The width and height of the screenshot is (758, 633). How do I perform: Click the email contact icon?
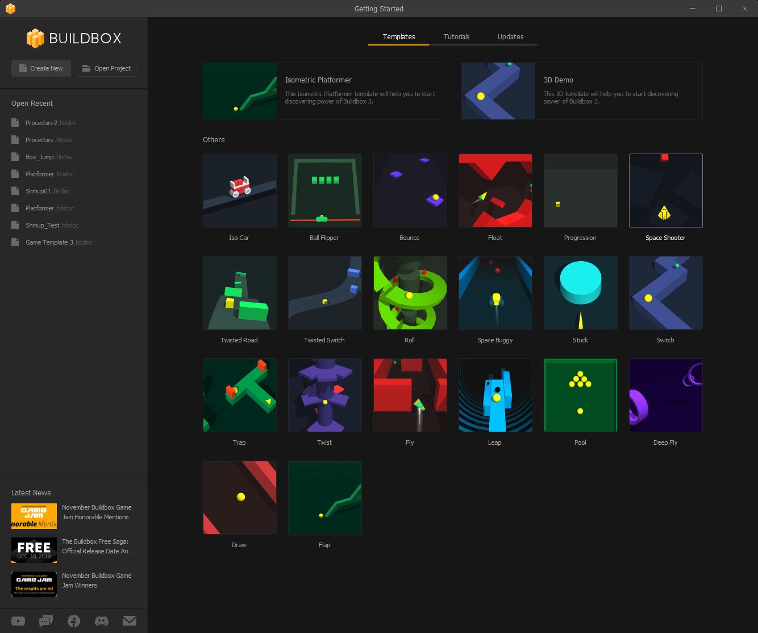coord(130,620)
